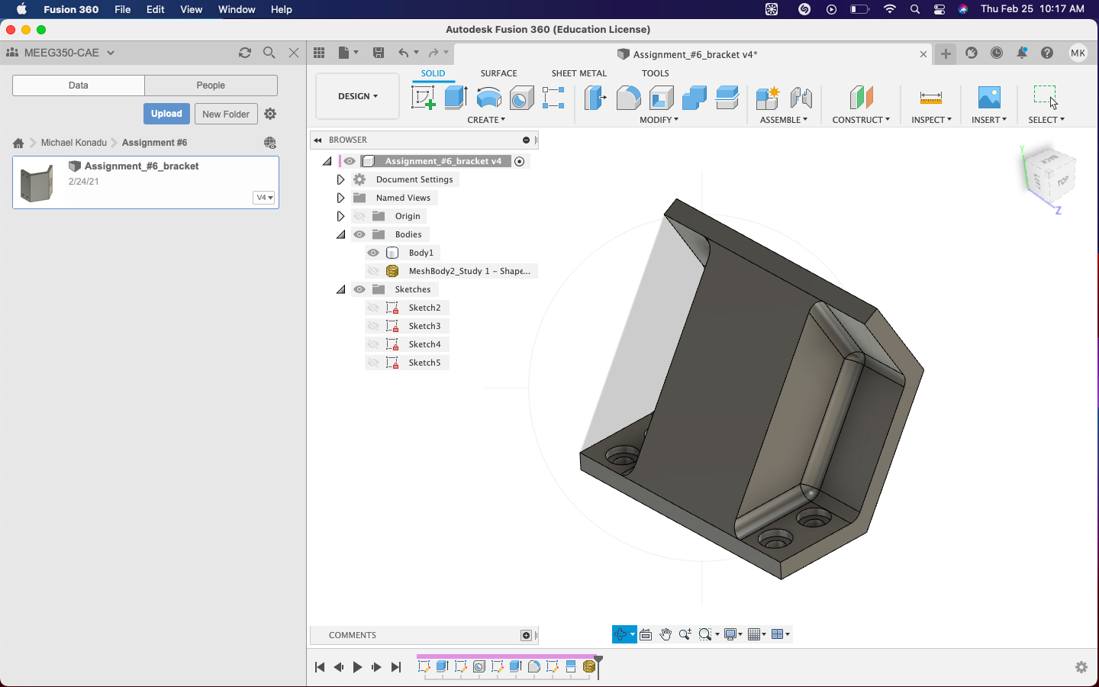Image resolution: width=1099 pixels, height=687 pixels.
Task: Select the Zoom tool in navigation bar
Action: [x=684, y=634]
